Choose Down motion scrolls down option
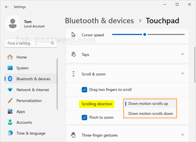196x142 pixels. click(150, 114)
